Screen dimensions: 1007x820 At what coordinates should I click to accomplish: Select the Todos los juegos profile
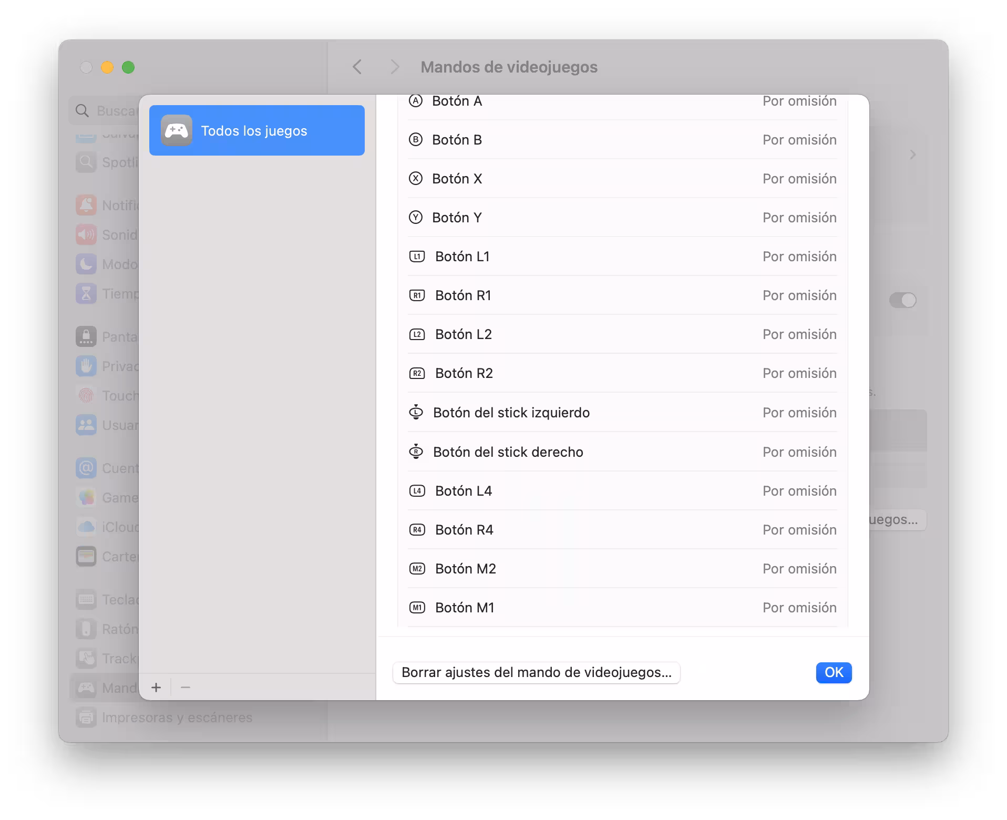click(x=256, y=130)
